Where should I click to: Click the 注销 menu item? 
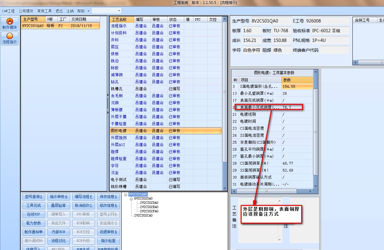pyautogui.click(x=70, y=11)
